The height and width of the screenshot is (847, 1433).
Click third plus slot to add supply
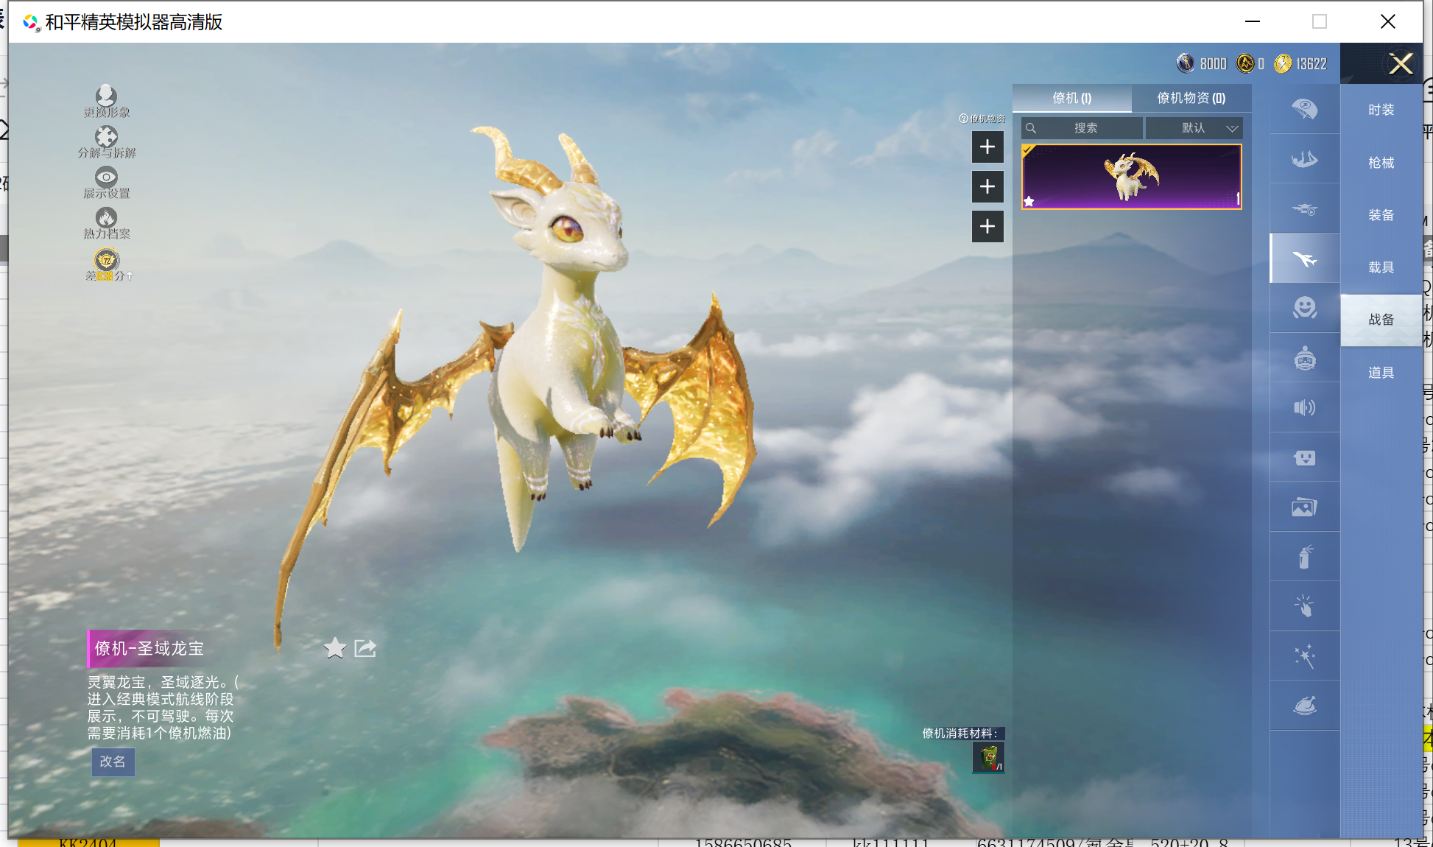click(987, 226)
